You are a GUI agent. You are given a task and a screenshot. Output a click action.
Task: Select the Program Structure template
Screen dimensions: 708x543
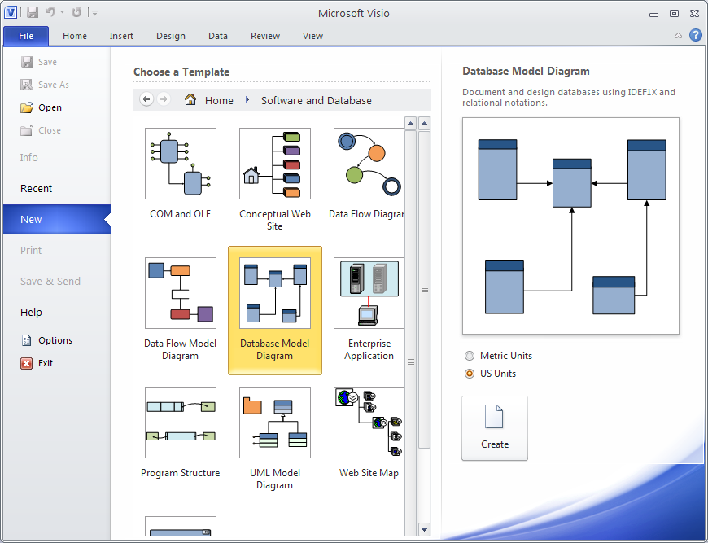coord(180,433)
